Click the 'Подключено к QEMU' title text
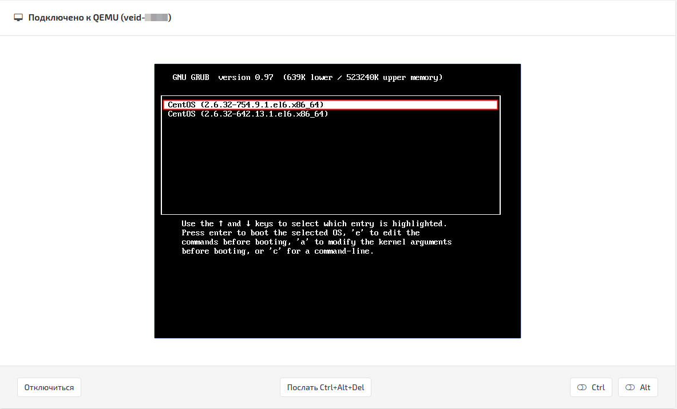Viewport: 677px width, 409px height. 100,18
